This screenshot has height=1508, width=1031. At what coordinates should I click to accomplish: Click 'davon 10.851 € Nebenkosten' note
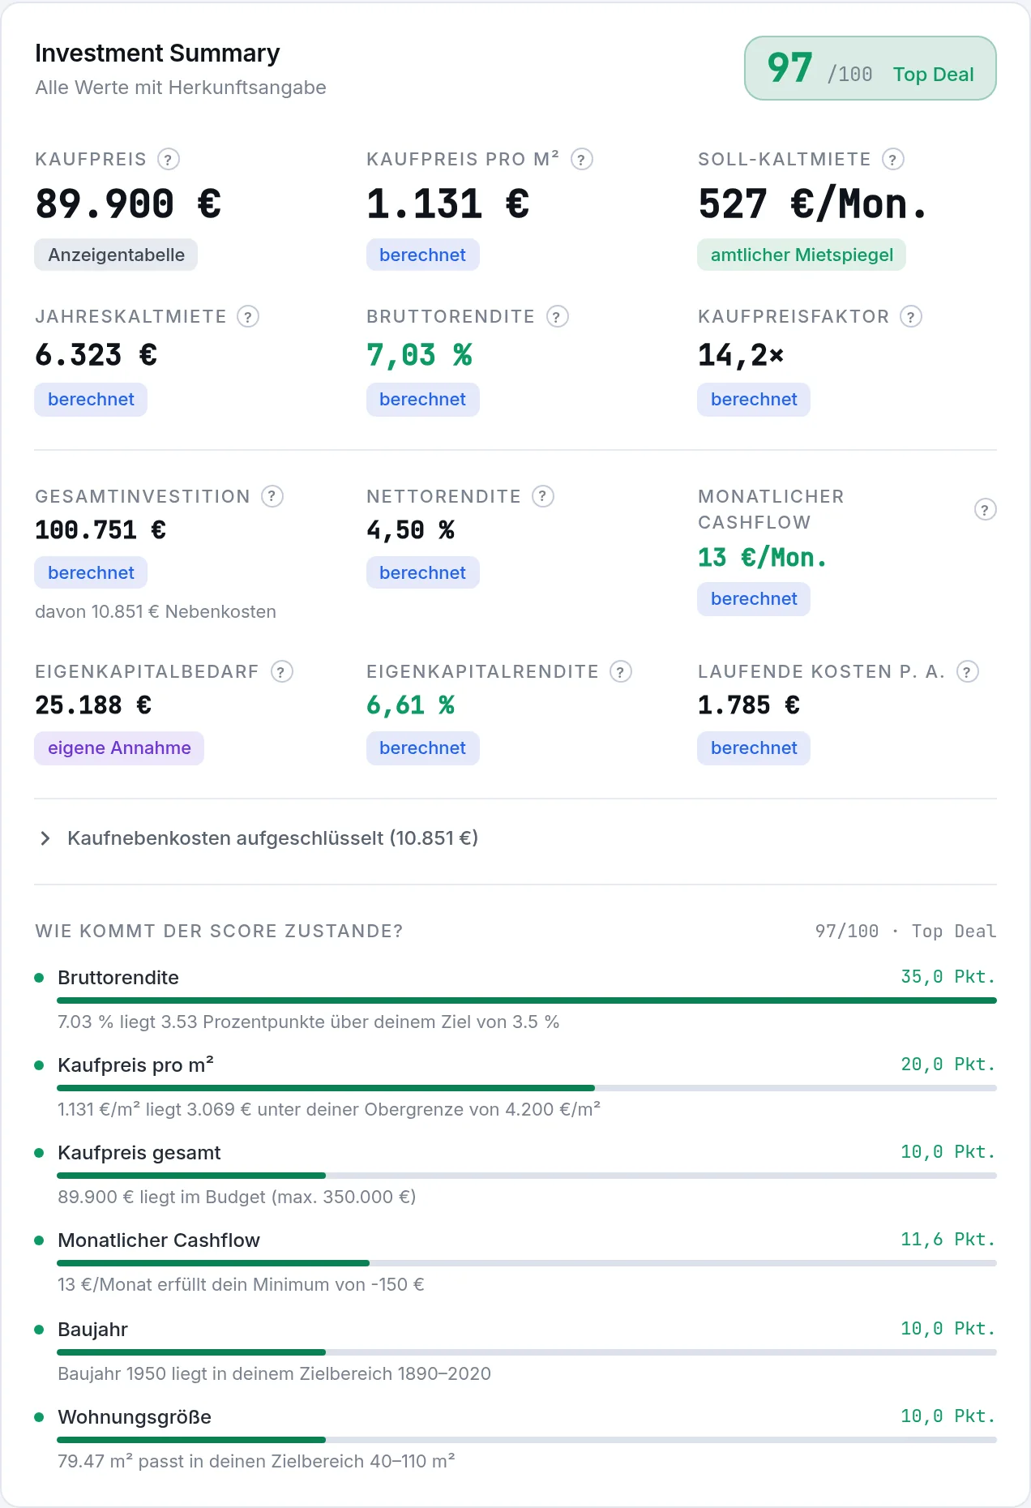click(x=156, y=611)
